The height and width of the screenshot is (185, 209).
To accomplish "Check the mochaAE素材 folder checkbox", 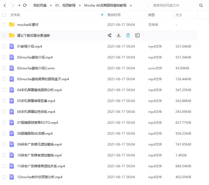I will pos(4,25).
